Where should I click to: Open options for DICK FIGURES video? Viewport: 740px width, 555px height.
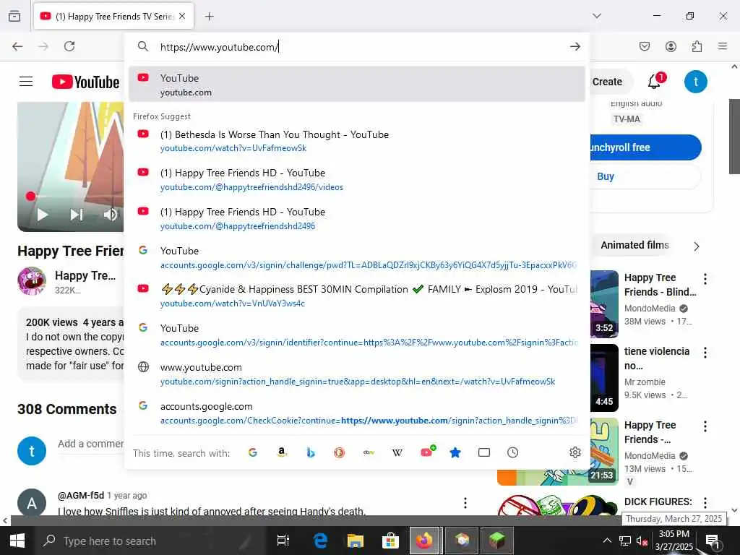[x=705, y=502]
